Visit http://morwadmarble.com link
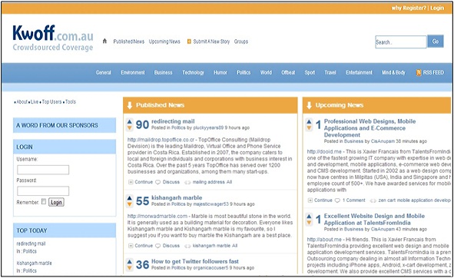 (x=157, y=217)
